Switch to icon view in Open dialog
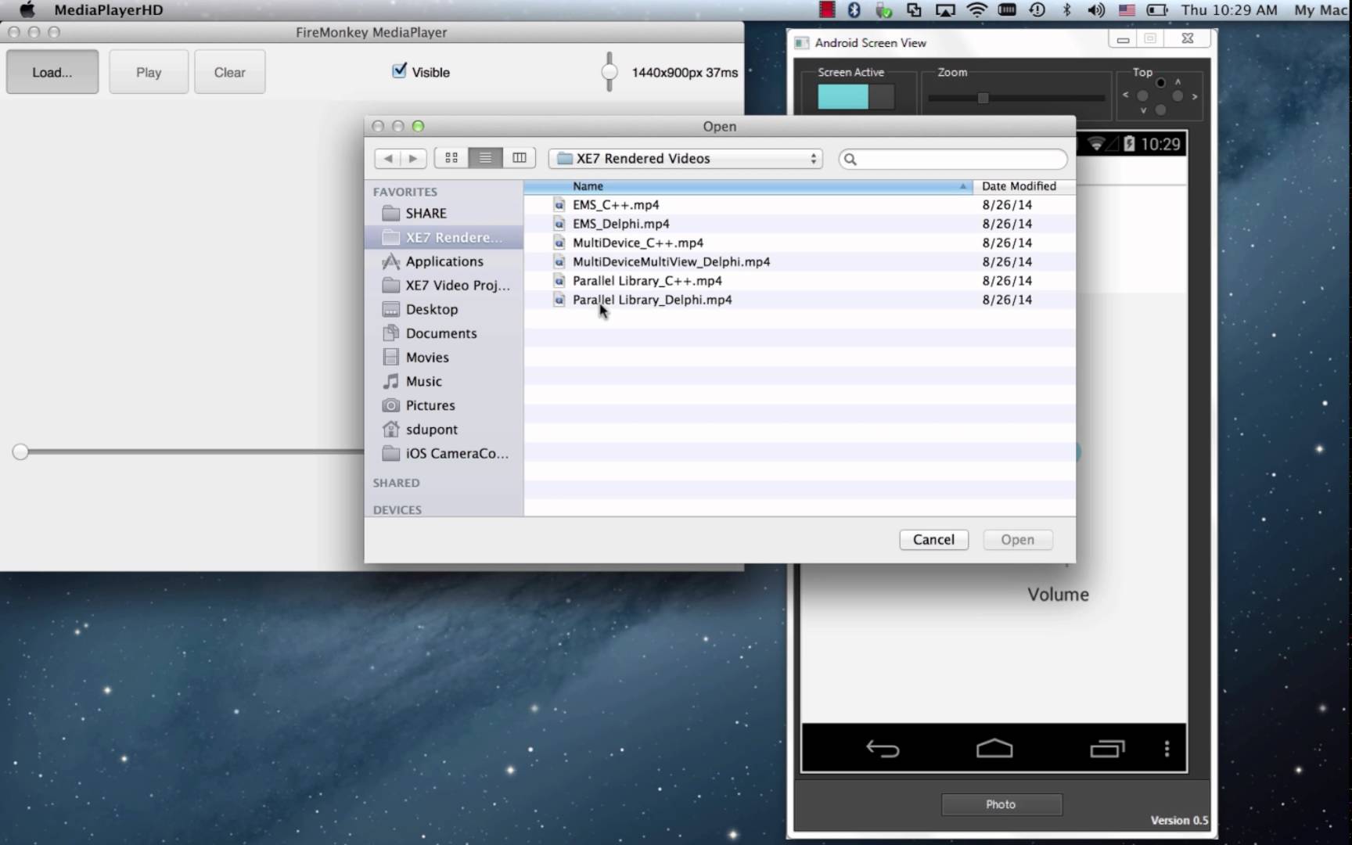This screenshot has width=1352, height=845. (x=451, y=158)
